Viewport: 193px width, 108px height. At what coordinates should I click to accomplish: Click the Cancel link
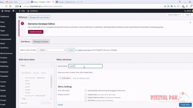[60, 105]
